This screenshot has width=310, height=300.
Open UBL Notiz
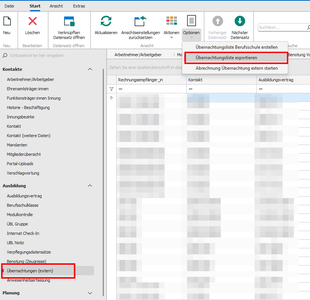coord(15,243)
